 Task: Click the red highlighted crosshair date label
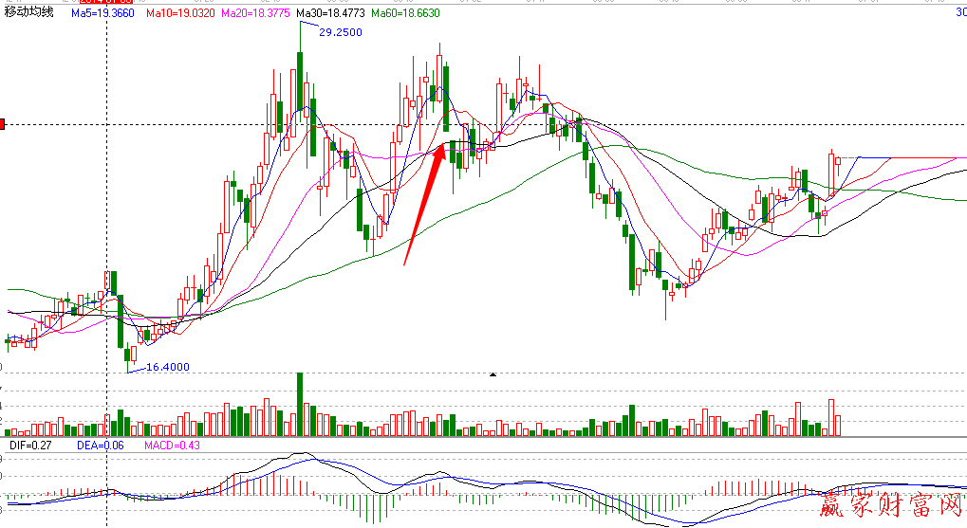(106, 3)
